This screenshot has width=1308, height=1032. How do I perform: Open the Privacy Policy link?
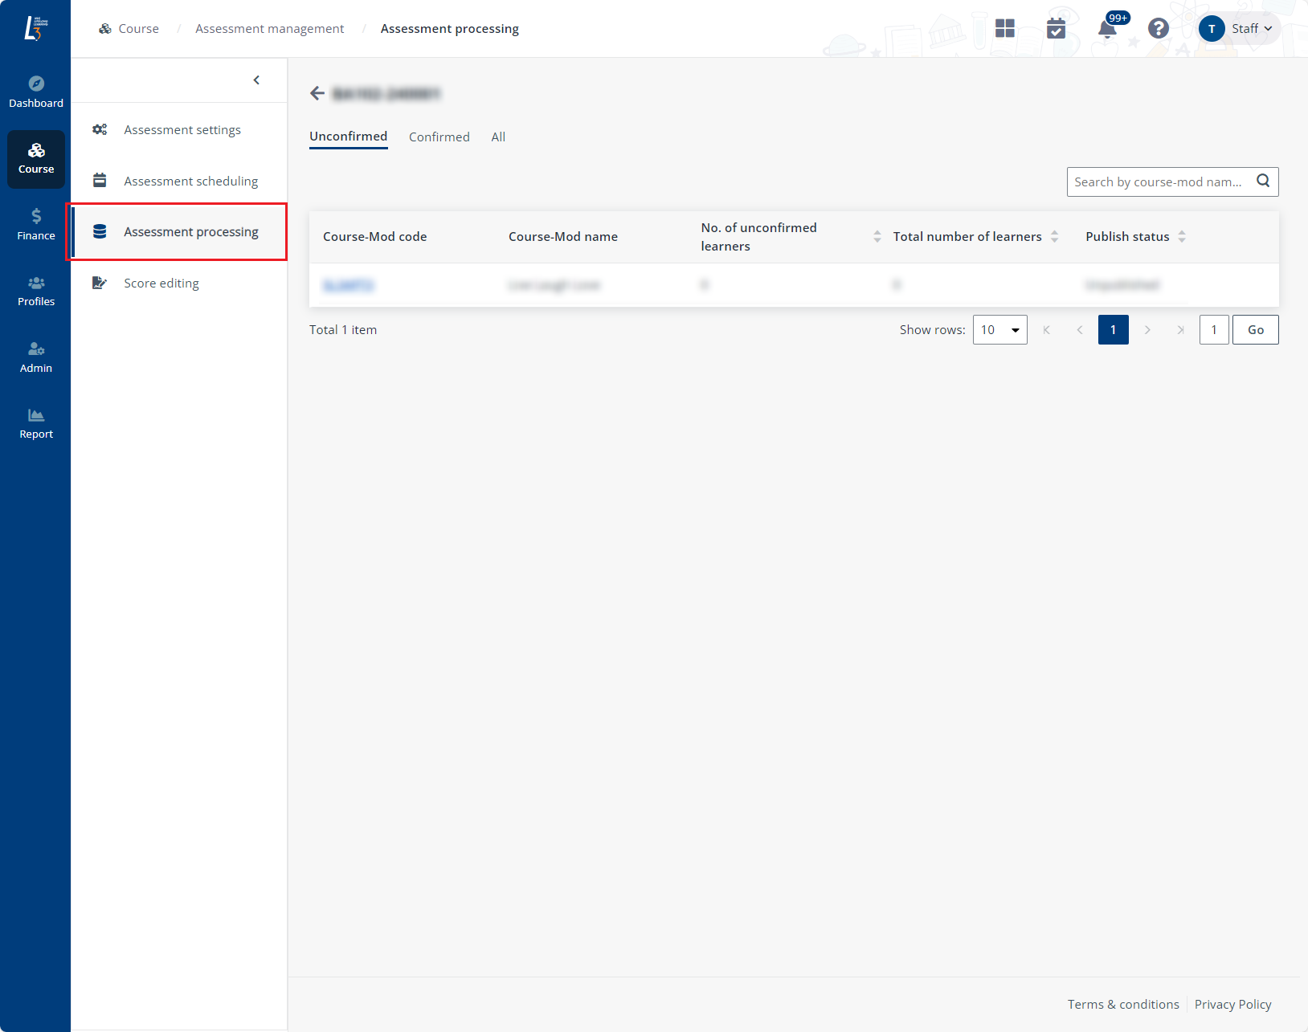pyautogui.click(x=1232, y=1005)
